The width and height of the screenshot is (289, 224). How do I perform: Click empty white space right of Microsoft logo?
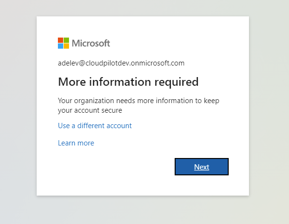(175, 43)
